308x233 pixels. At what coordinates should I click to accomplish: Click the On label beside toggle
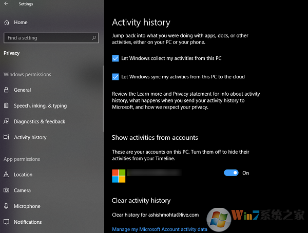[x=245, y=173]
